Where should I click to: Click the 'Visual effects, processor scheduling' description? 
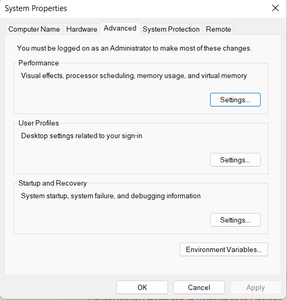[134, 76]
